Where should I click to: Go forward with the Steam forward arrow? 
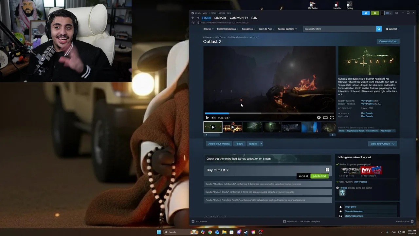click(198, 18)
